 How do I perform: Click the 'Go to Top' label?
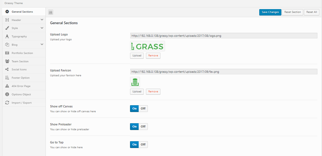pyautogui.click(x=57, y=142)
